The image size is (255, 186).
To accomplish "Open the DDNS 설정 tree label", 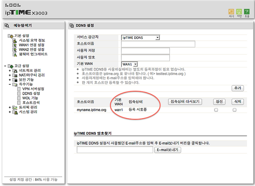I will (31, 94).
